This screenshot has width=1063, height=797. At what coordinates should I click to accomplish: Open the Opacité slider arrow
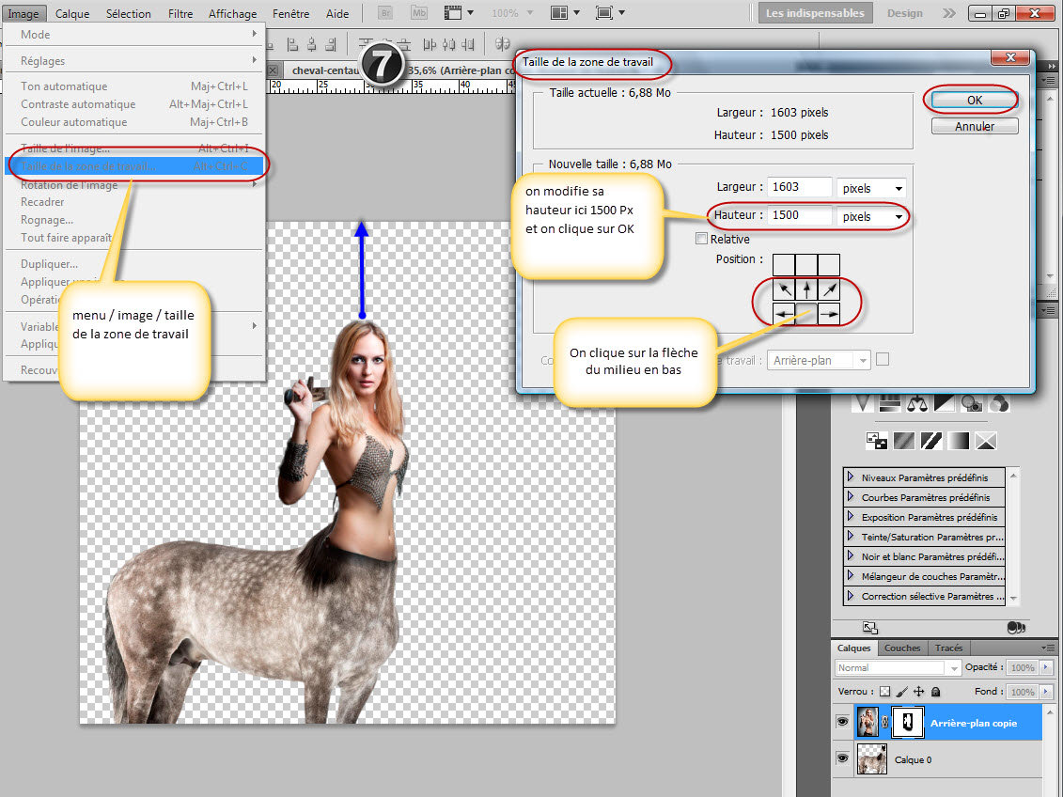[x=1046, y=667]
